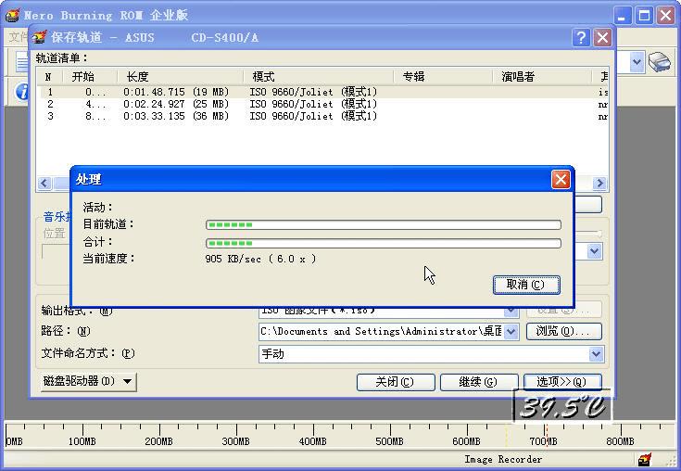
Task: Click the 700MB marker on capacity ruler
Action: pyautogui.click(x=543, y=441)
